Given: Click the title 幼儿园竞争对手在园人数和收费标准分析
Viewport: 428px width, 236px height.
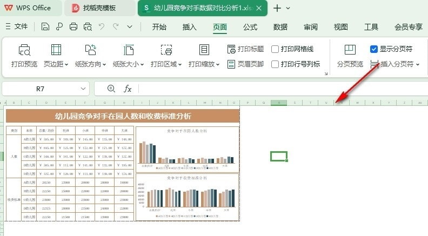Looking at the screenshot, I should pyautogui.click(x=123, y=116).
